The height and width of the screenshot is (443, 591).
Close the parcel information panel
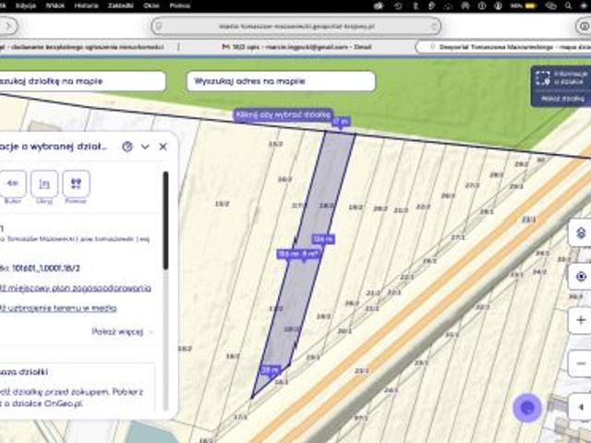163,146
